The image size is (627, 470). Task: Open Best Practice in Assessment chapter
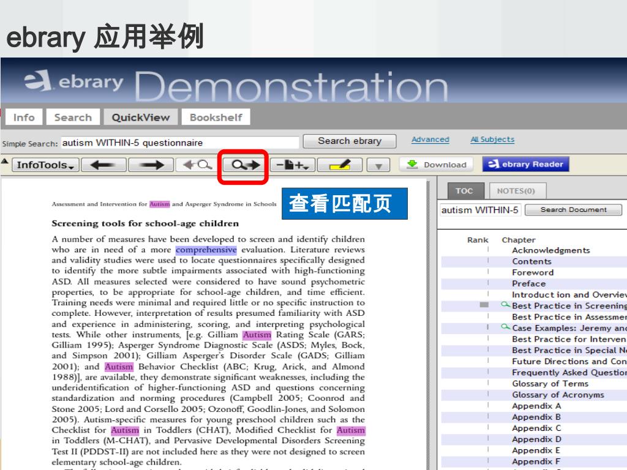pos(569,317)
